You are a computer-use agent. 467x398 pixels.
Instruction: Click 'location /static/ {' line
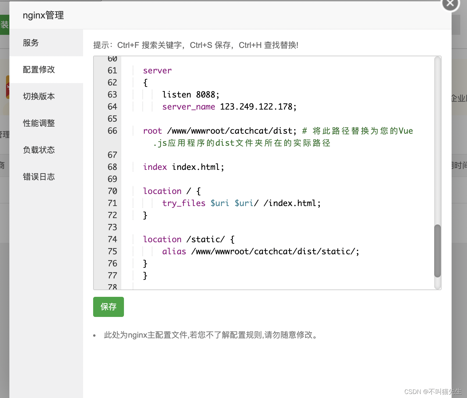pyautogui.click(x=189, y=240)
